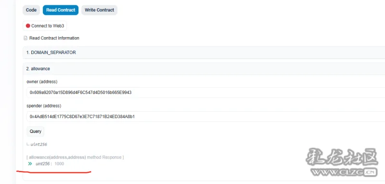Run the allowance Query button

pyautogui.click(x=35, y=131)
